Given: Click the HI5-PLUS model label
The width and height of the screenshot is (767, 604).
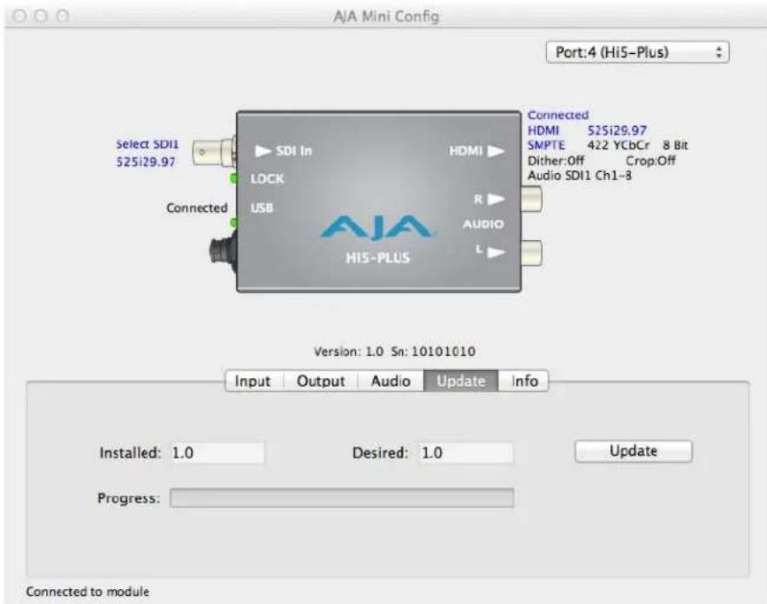Looking at the screenshot, I should pos(377,258).
